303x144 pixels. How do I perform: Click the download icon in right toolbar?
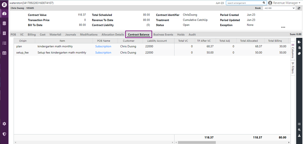click(299, 135)
